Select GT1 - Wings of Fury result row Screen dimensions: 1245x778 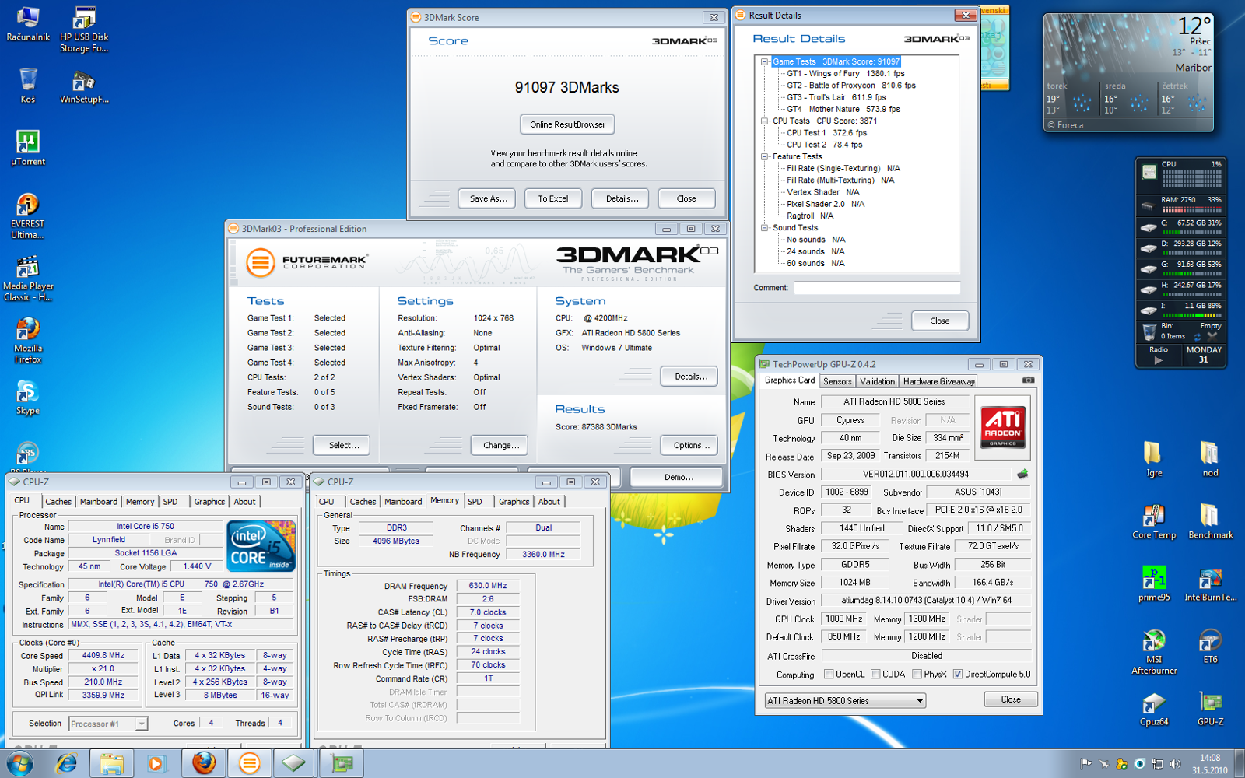(845, 74)
